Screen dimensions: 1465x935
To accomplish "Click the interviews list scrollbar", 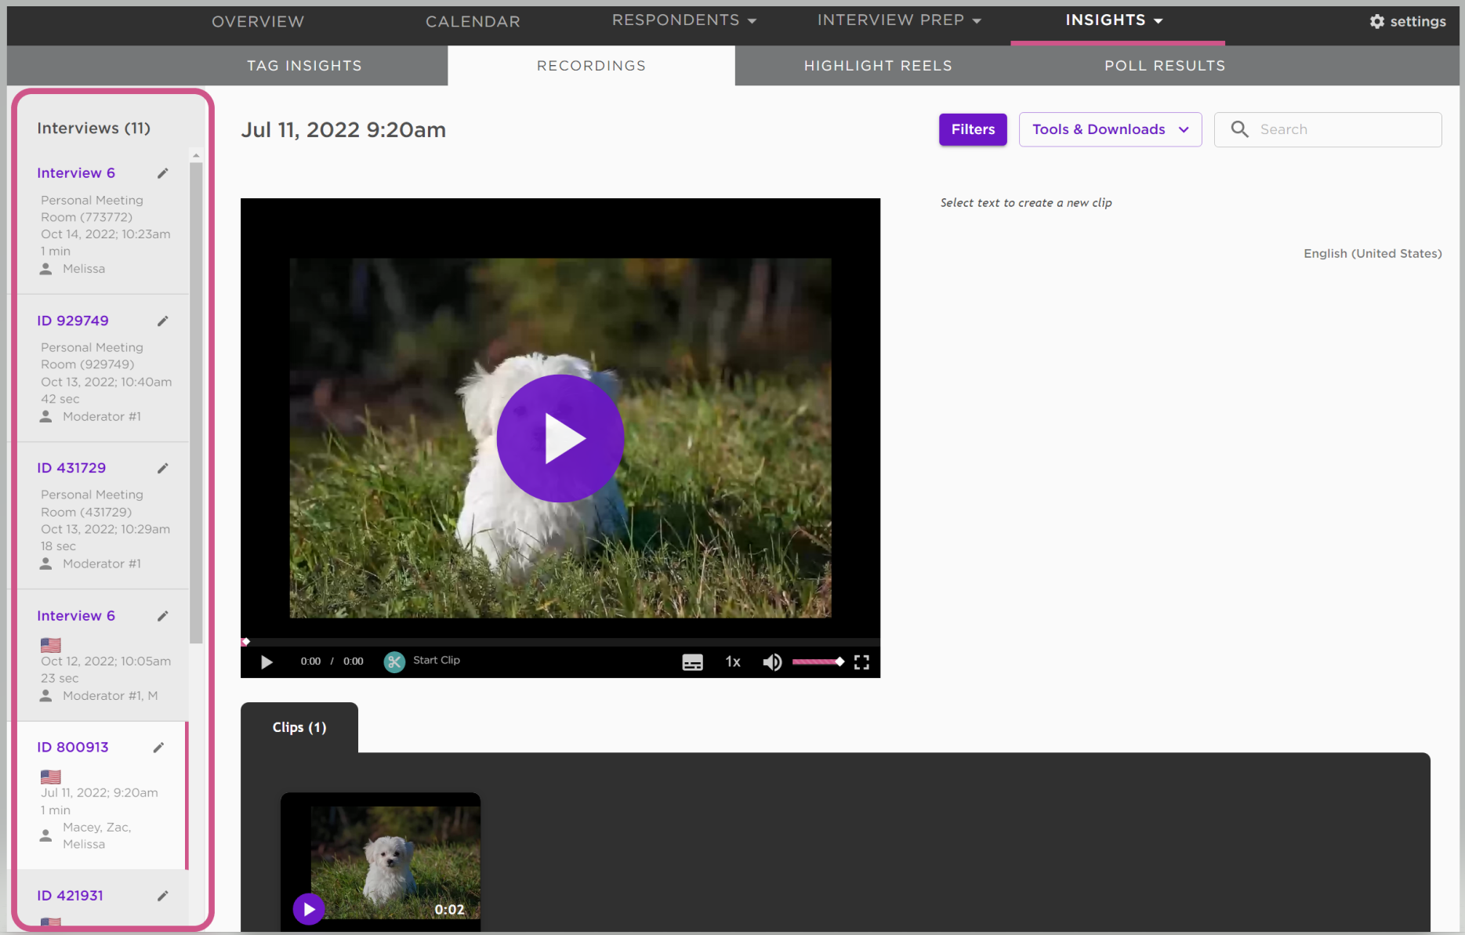I will coord(196,403).
